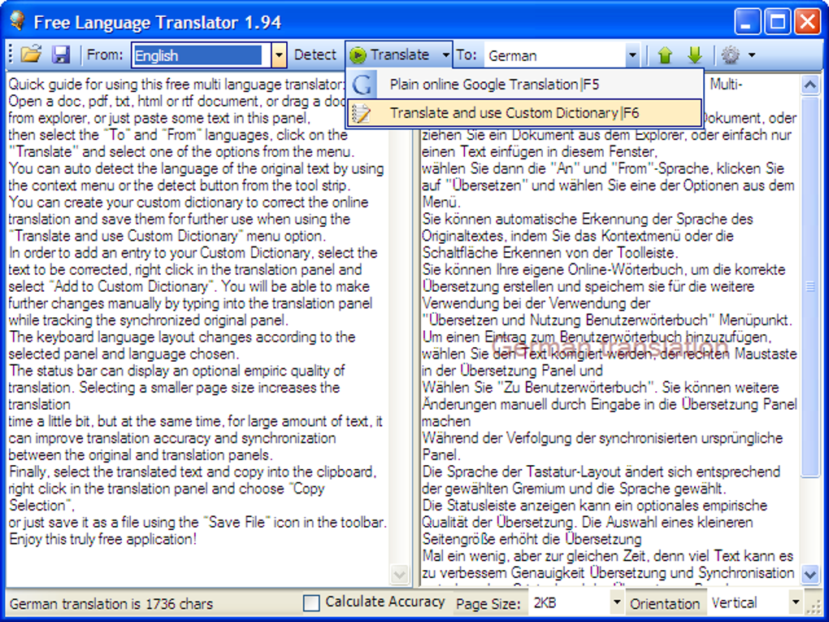The height and width of the screenshot is (622, 829).
Task: Open the Translate button dropdown arrow
Action: [445, 55]
